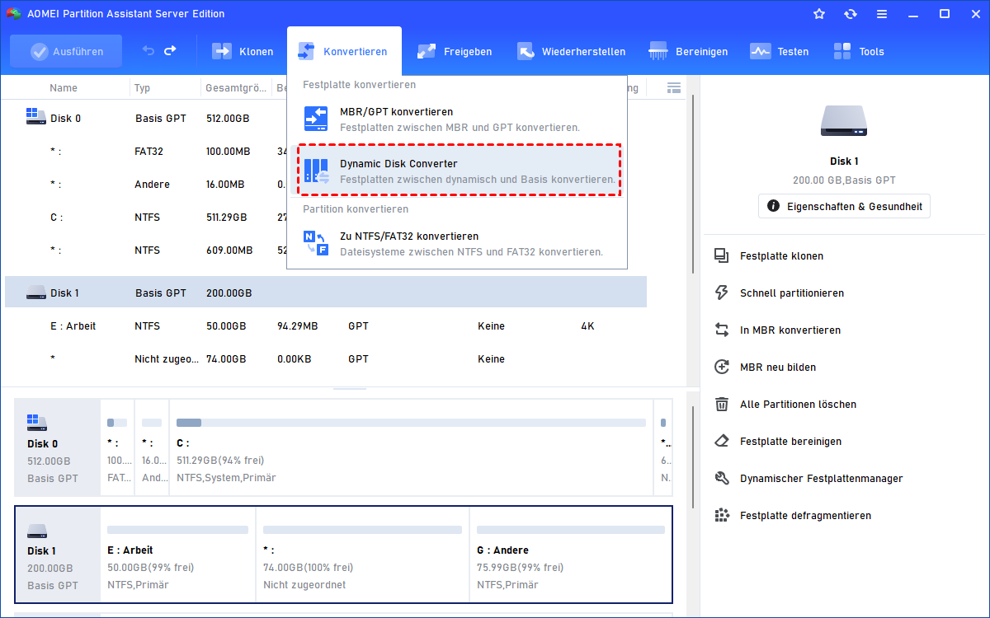990x618 pixels.
Task: Click the MBR neu bilden icon
Action: pos(722,368)
